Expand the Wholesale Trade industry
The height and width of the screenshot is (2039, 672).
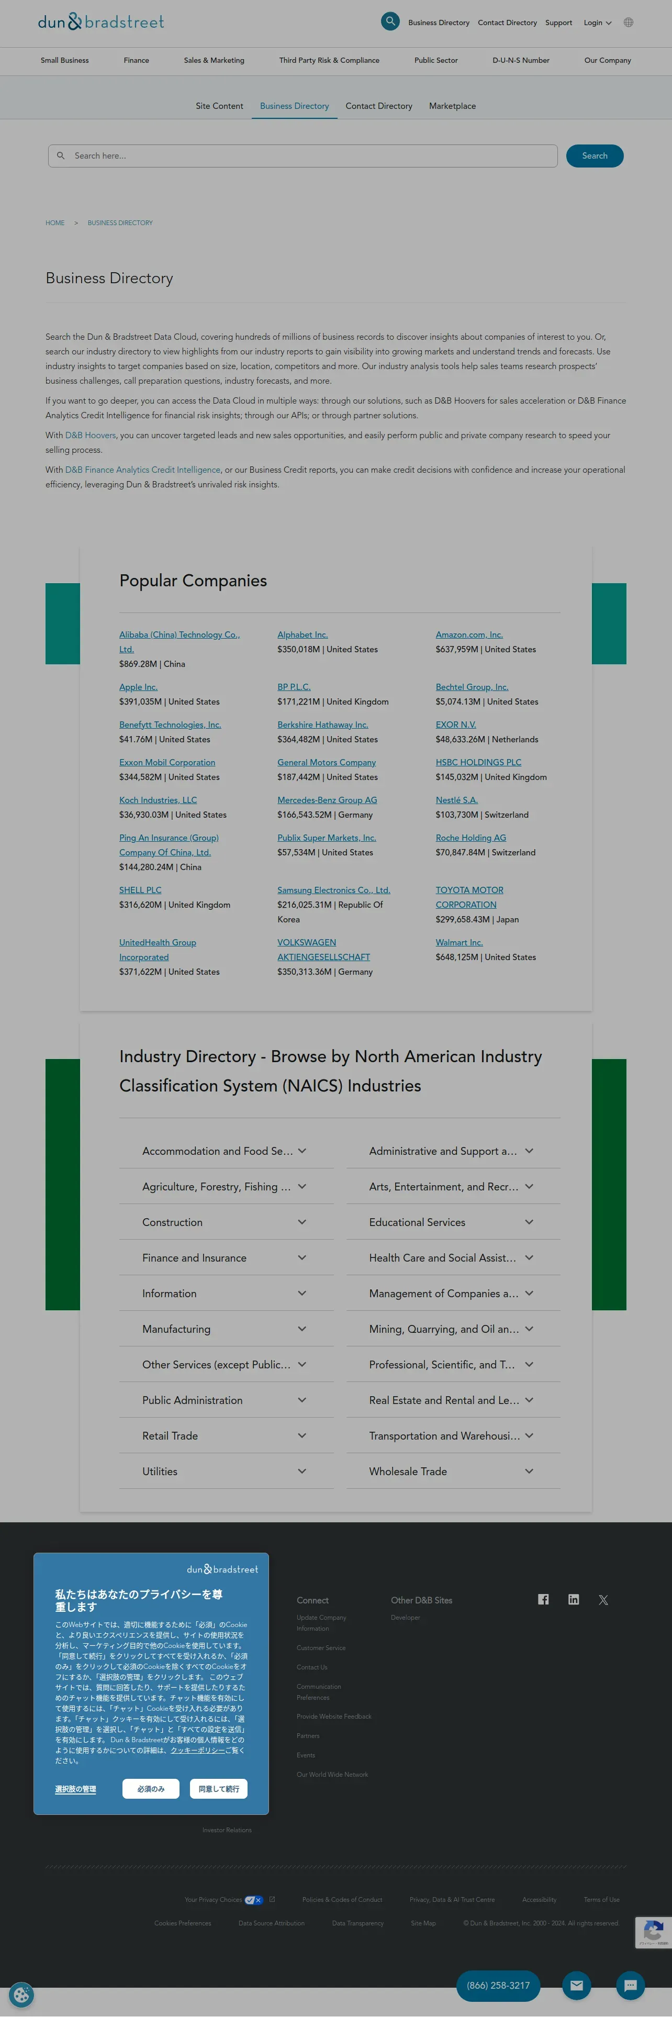(453, 1472)
